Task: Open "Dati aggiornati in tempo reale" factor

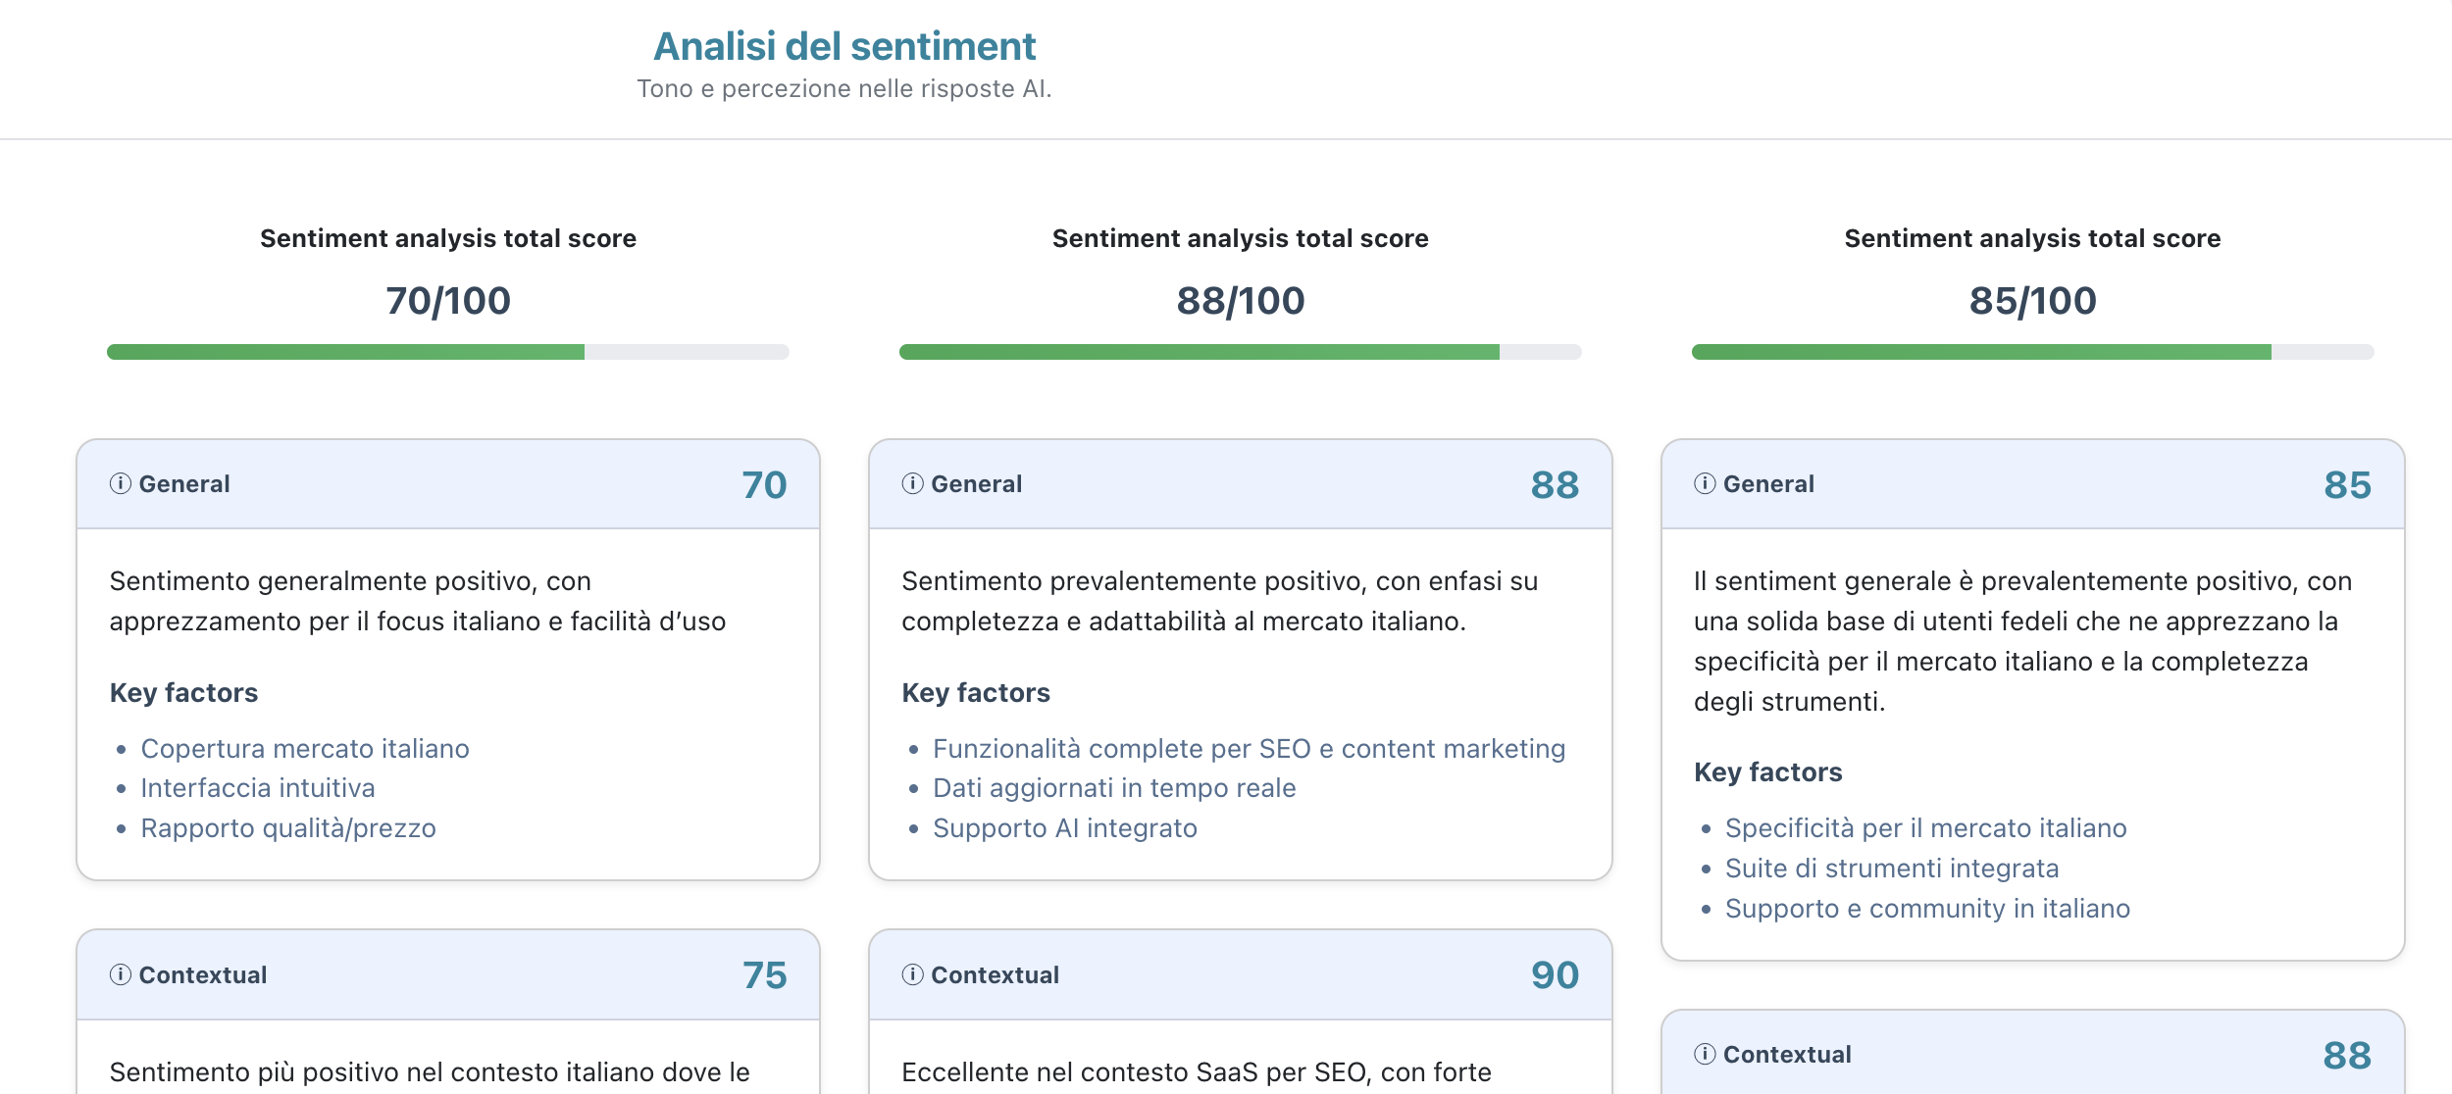Action: coord(1114,788)
